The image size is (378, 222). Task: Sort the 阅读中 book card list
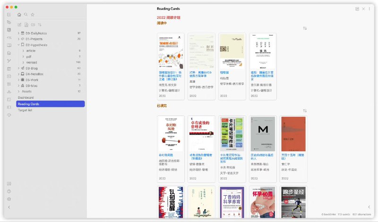point(305,28)
